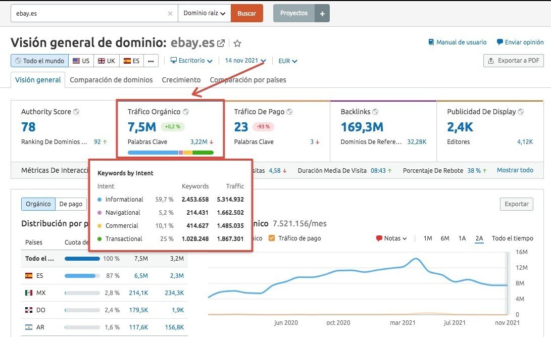Image resolution: width=551 pixels, height=337 pixels.
Task: Switch to Comparación de dominios tab
Action: pyautogui.click(x=111, y=80)
